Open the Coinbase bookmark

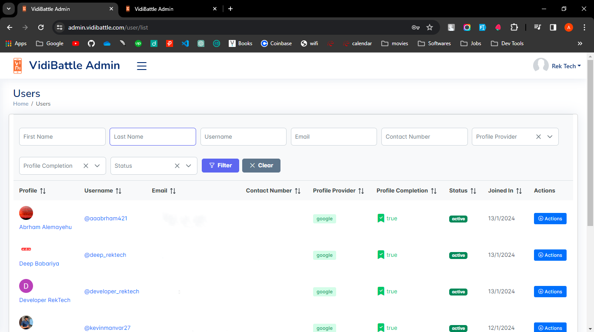click(276, 43)
